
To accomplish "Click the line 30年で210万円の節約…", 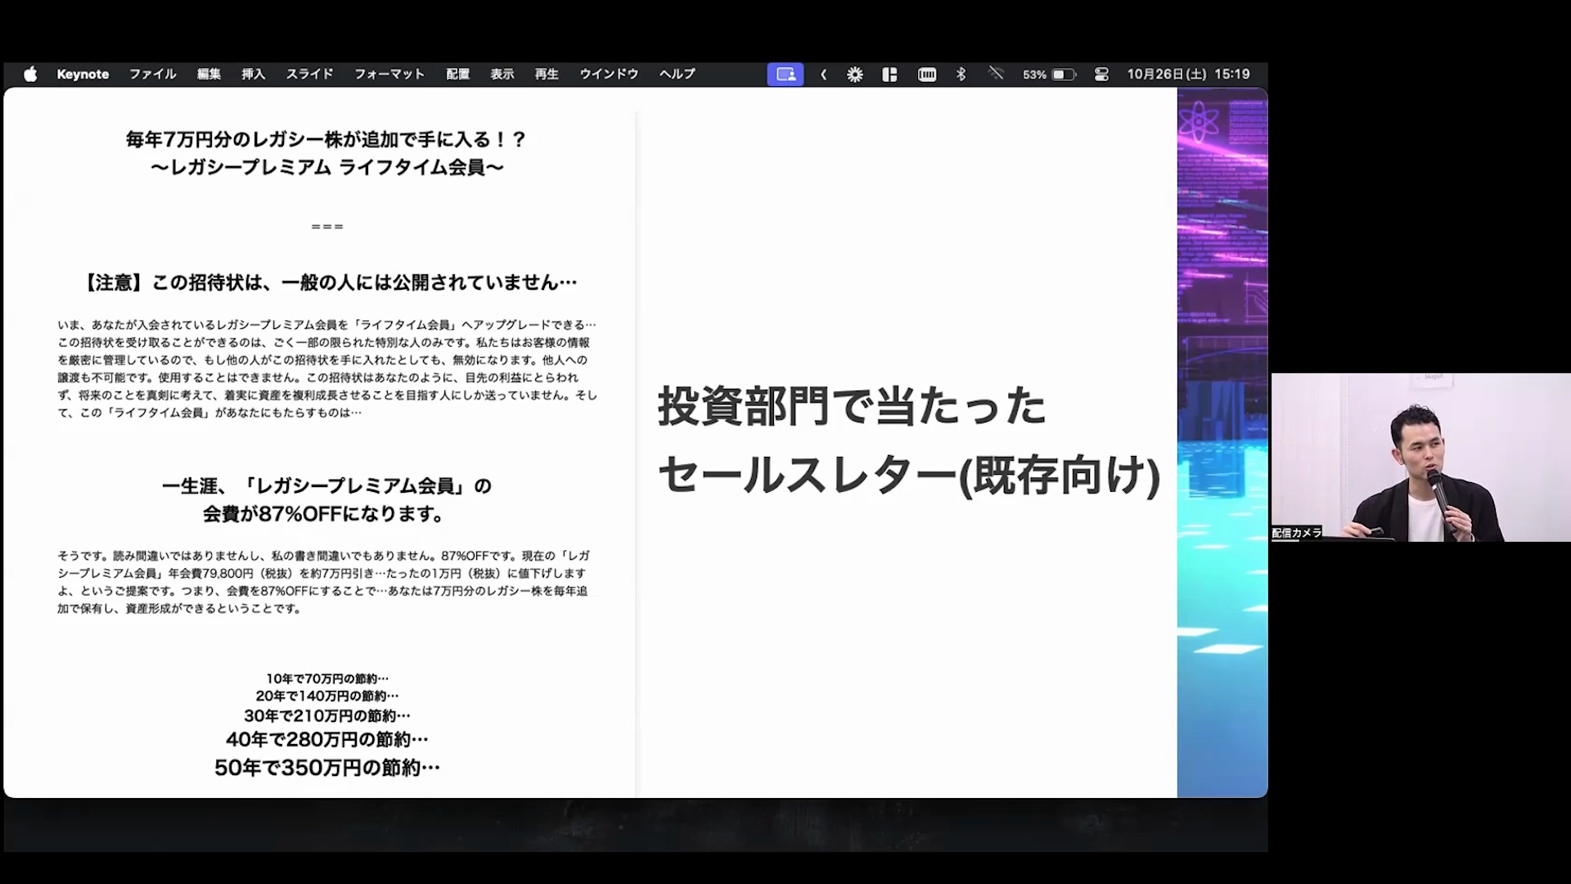I will tap(327, 716).
